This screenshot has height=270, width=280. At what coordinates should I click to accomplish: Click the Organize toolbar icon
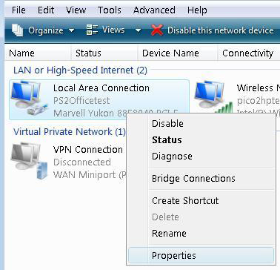pos(17,30)
